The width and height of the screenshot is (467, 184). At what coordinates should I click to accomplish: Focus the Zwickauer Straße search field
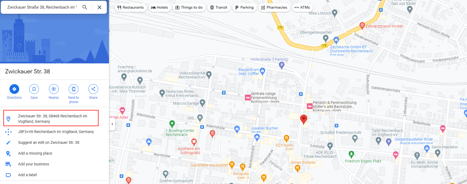(42, 7)
